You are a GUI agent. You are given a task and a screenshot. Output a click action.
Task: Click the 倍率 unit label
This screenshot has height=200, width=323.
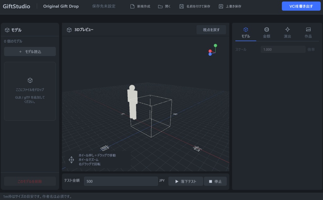click(311, 49)
